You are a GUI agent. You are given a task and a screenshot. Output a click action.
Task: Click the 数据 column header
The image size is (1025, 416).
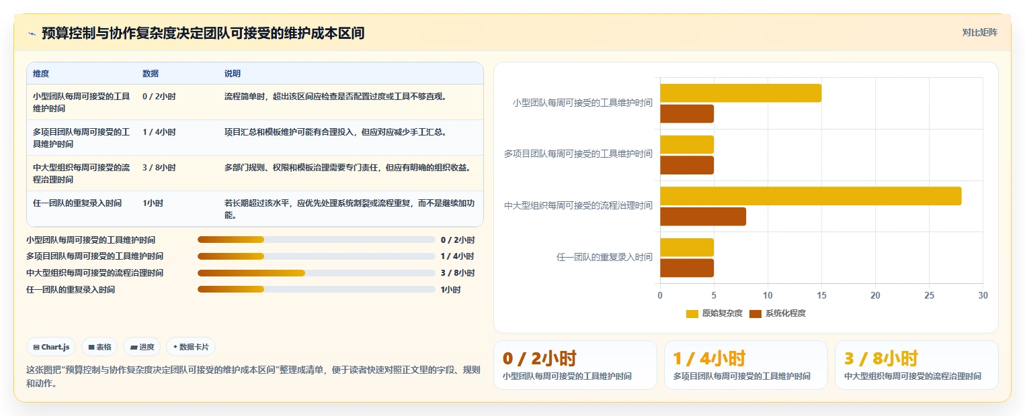(151, 74)
